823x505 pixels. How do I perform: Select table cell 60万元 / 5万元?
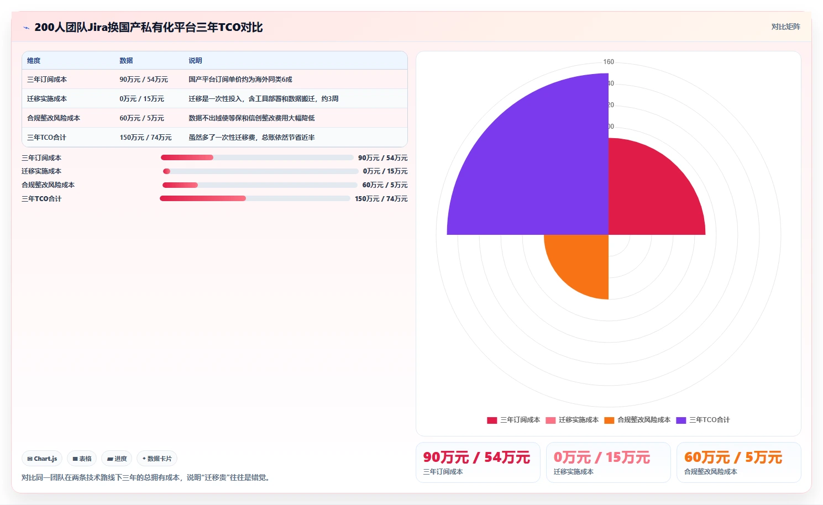pos(141,118)
